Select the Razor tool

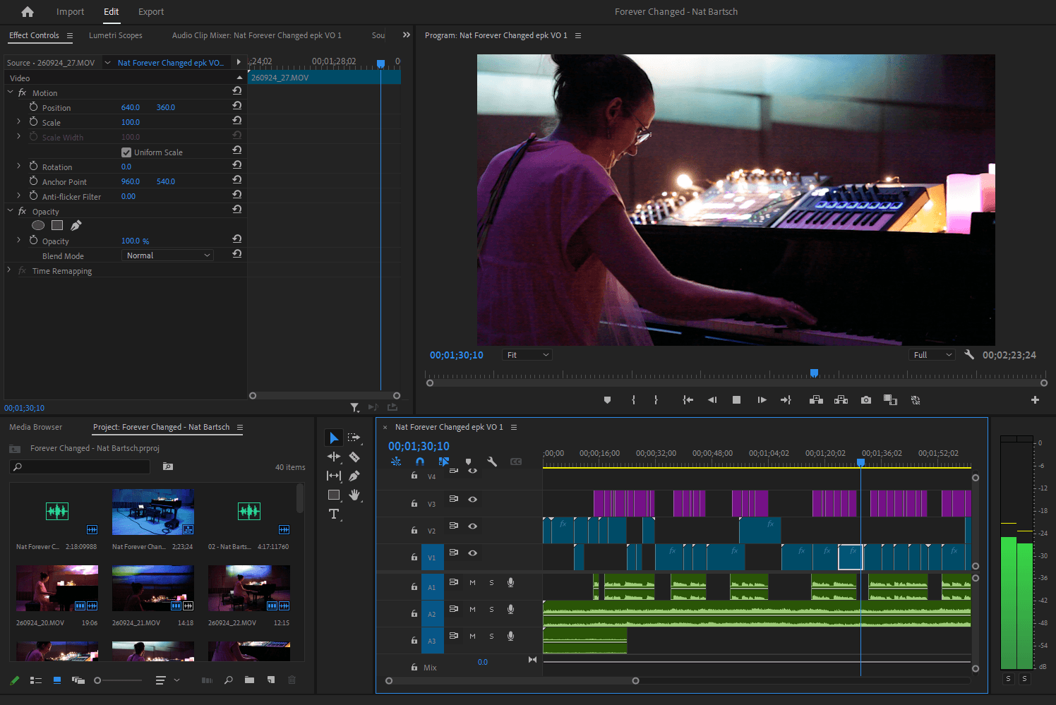pos(354,457)
